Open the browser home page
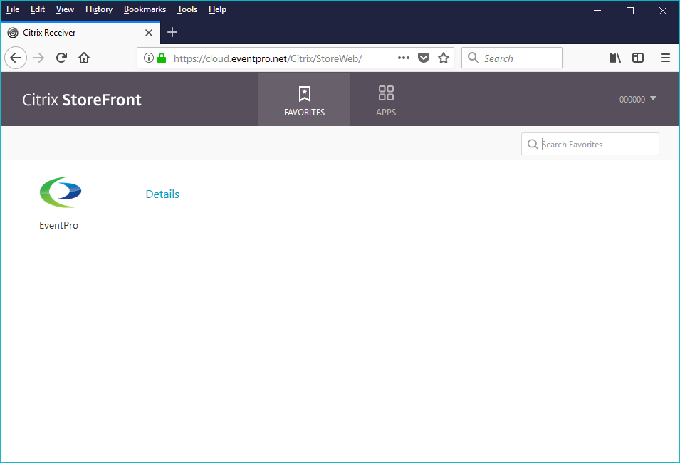The image size is (680, 463). 84,58
